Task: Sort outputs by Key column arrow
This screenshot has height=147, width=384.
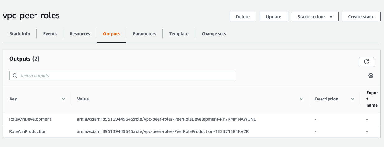Action: coord(63,99)
